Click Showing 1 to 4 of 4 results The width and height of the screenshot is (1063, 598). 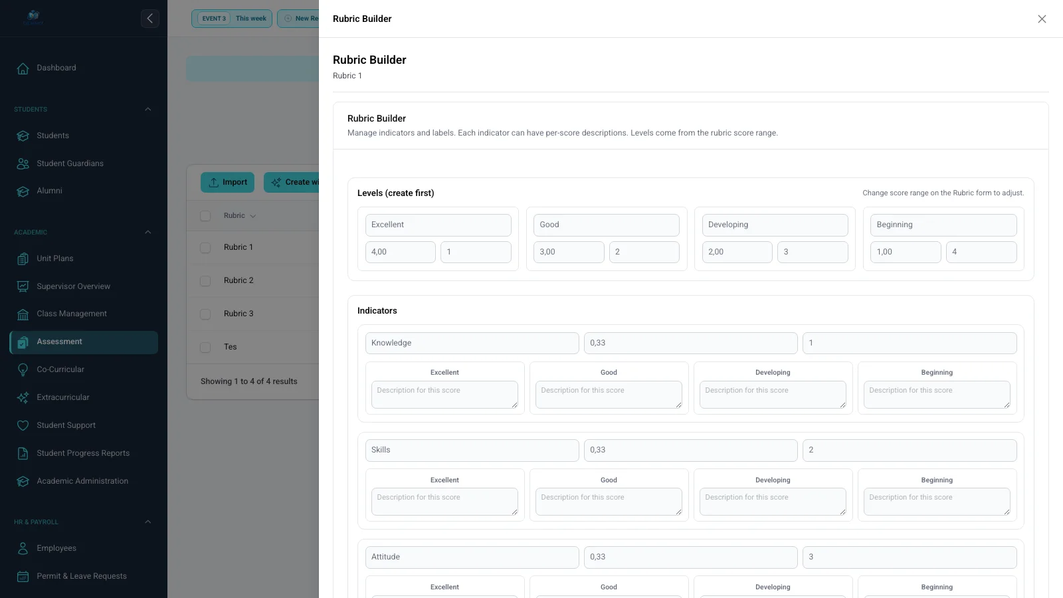(249, 381)
